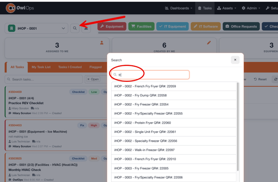Screen dimensions: 278x182
Task: Click the Checklist badge on task #3504459
Action: point(78,92)
